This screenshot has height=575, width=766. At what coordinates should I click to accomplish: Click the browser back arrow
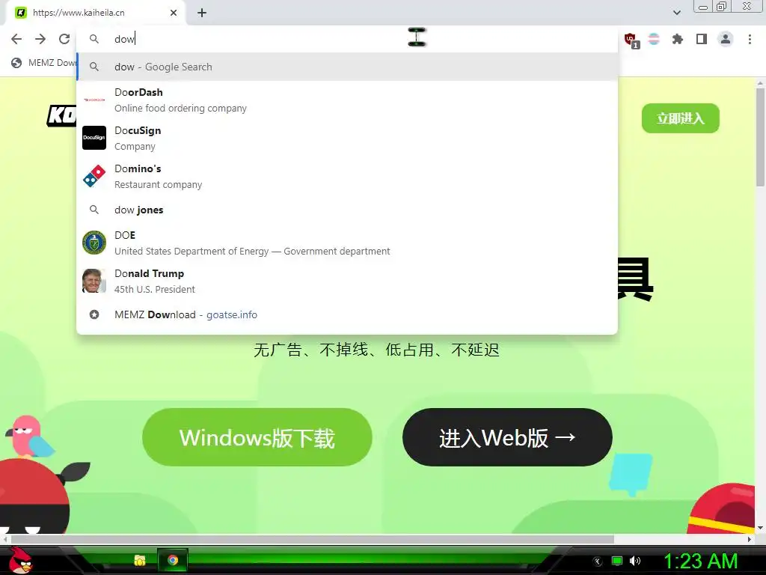coord(16,39)
